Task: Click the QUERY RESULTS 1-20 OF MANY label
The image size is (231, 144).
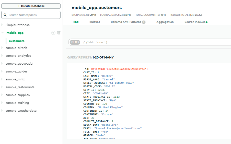Action: click(x=90, y=57)
